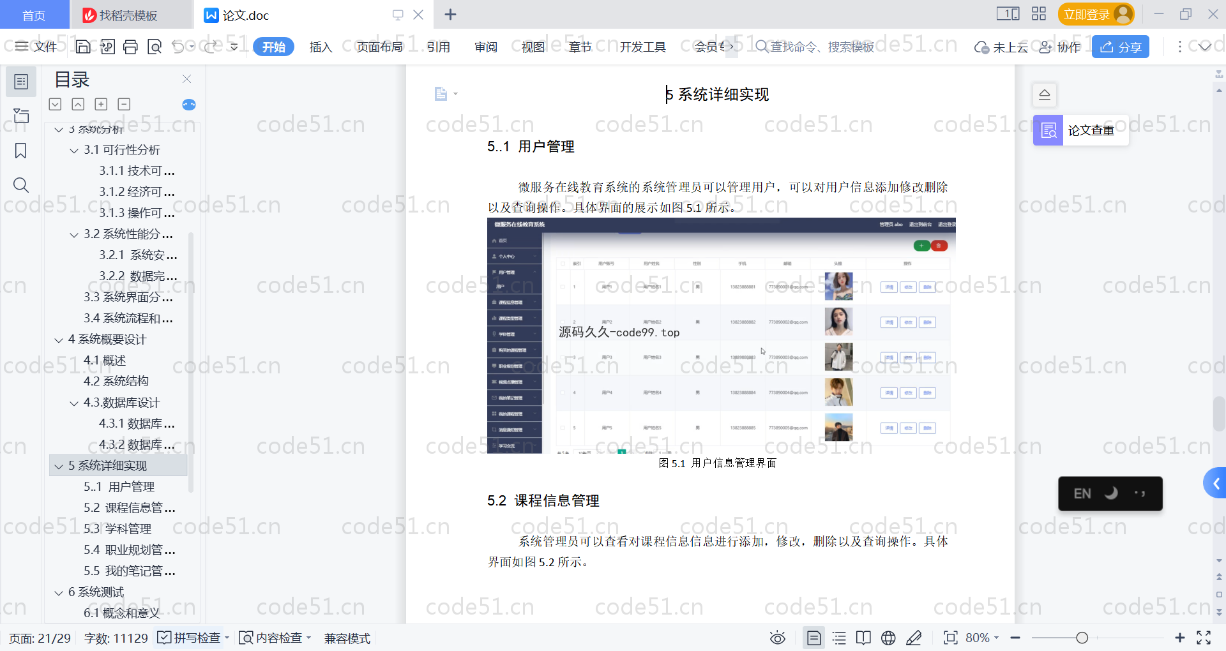This screenshot has height=651, width=1226.
Task: Collapse 4 系统概要设计 tree node
Action: tap(59, 340)
